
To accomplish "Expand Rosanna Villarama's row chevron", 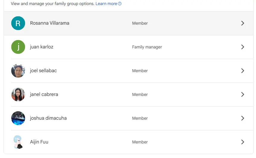I will click(x=243, y=23).
